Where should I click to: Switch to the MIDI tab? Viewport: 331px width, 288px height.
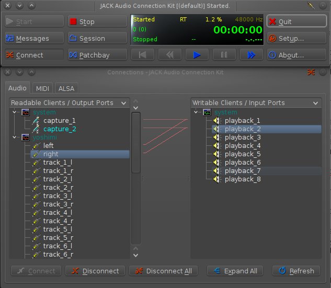tap(43, 88)
